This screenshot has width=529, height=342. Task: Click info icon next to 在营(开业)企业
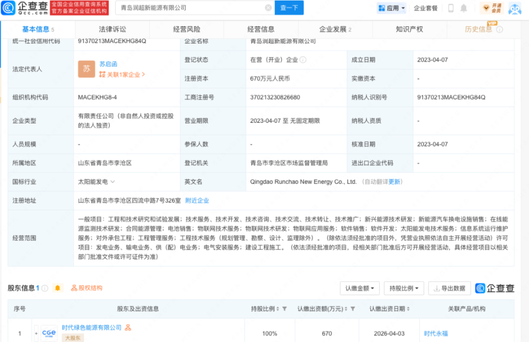(x=303, y=59)
